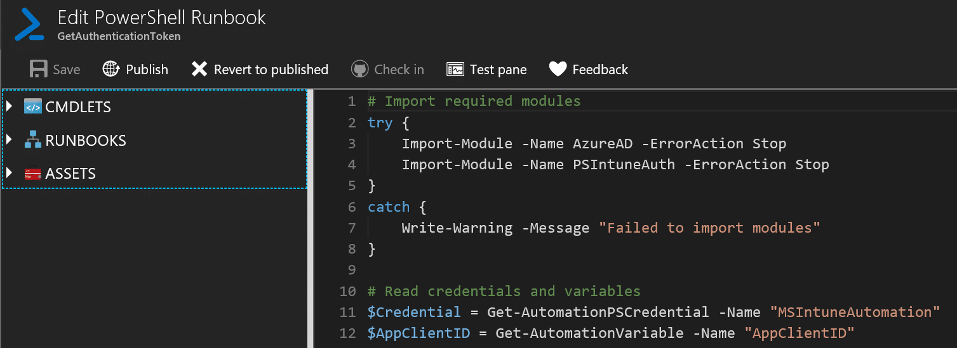Screen dimensions: 957x348
Task: Click the red ASSETS toolbox icon
Action: pyautogui.click(x=32, y=174)
